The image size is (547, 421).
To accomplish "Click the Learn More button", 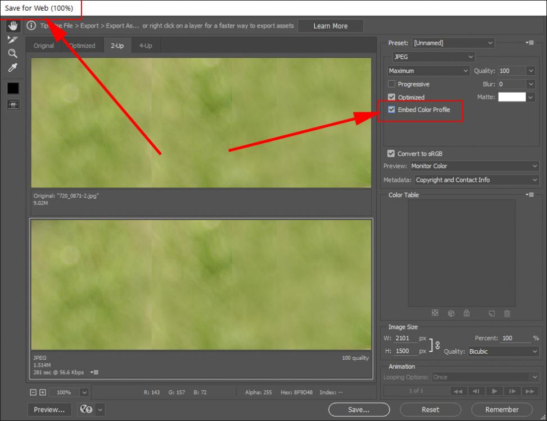I will pos(331,26).
